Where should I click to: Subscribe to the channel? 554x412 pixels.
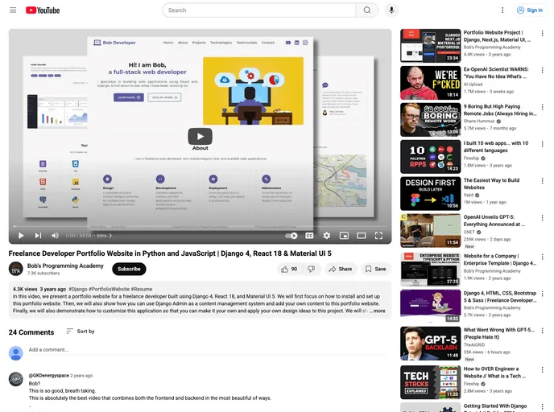129,269
